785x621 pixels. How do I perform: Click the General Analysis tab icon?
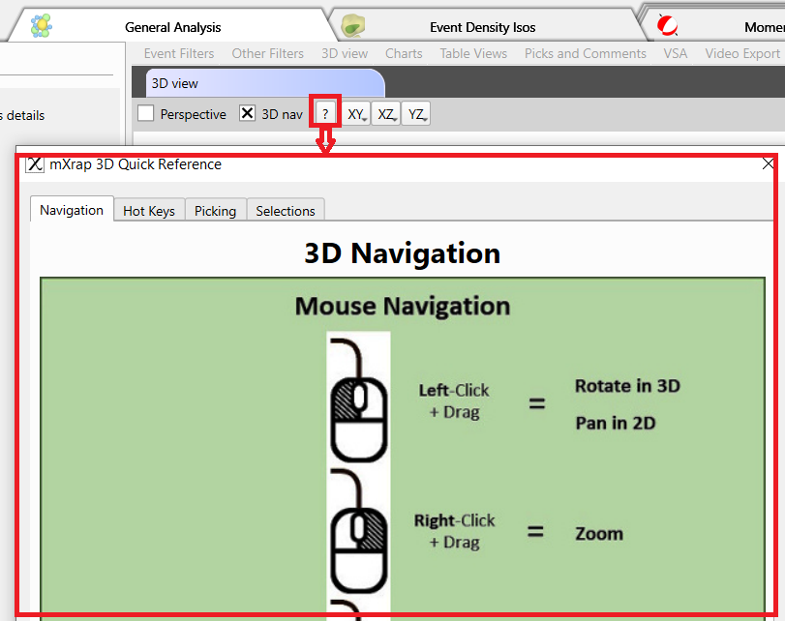(42, 26)
